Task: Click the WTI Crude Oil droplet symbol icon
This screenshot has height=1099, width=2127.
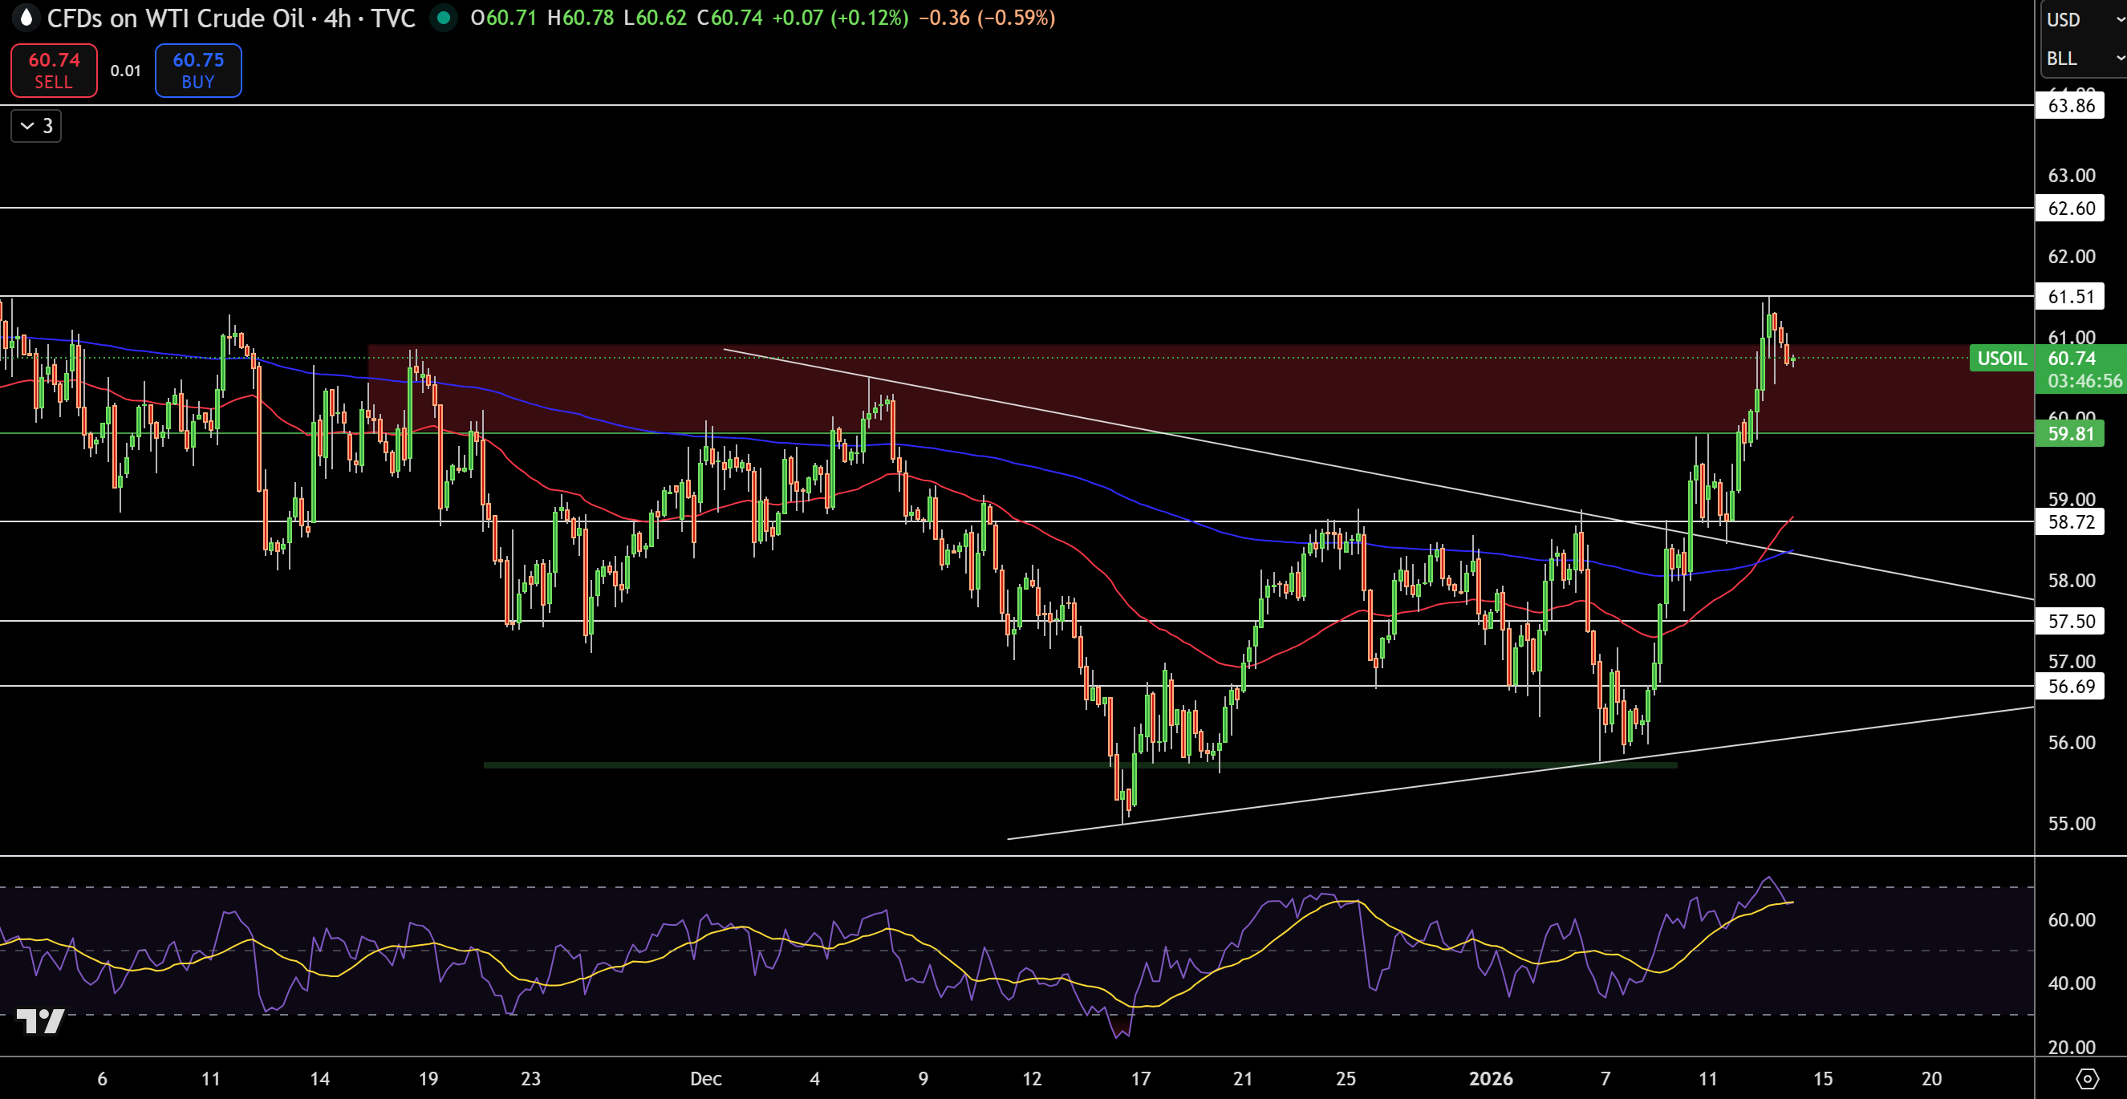Action: coord(26,18)
